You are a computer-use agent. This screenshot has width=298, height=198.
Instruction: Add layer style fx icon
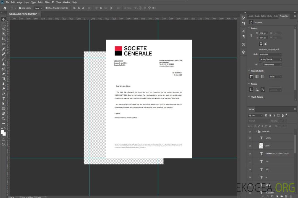(268, 196)
